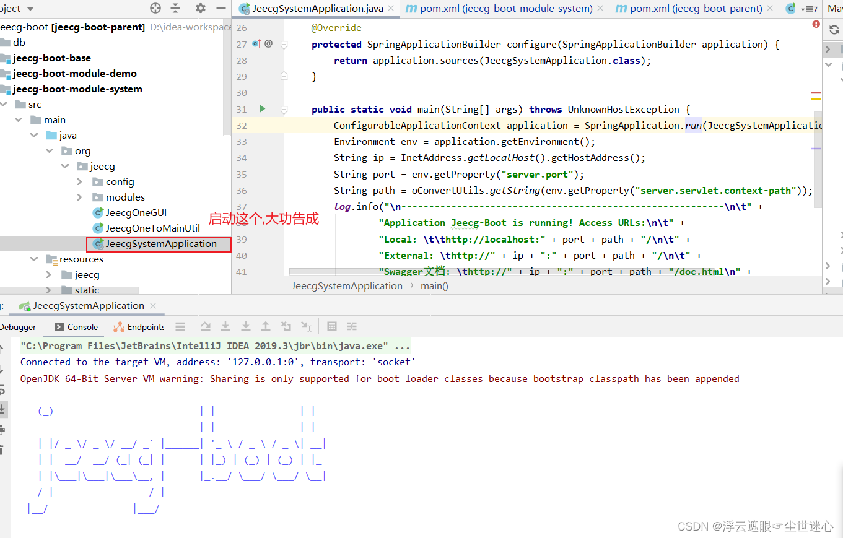Open the hidden editor tabs list
The width and height of the screenshot is (843, 538).
[x=809, y=9]
